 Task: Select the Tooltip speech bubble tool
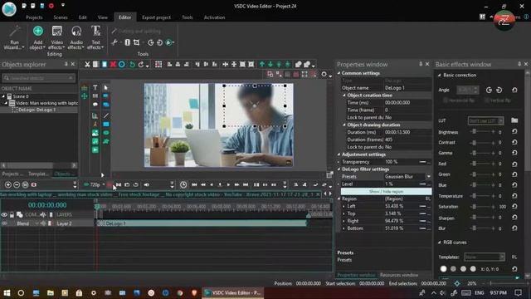pos(95,105)
